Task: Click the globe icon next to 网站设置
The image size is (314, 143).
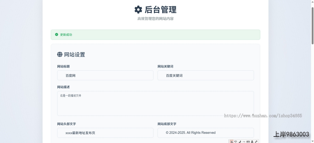Action: 60,54
